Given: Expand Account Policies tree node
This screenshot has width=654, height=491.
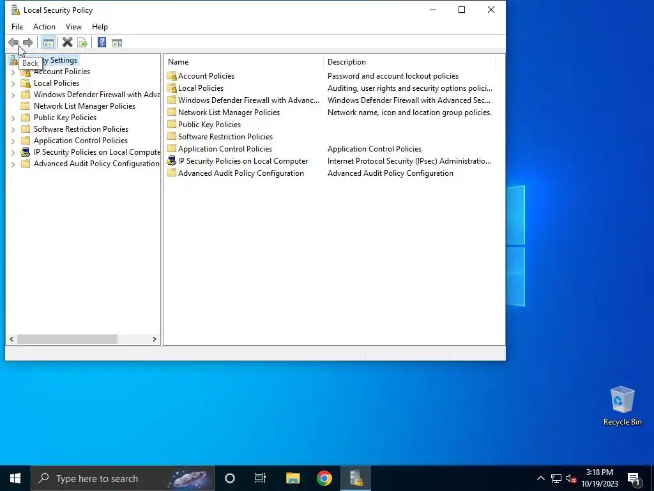Looking at the screenshot, I should [13, 72].
